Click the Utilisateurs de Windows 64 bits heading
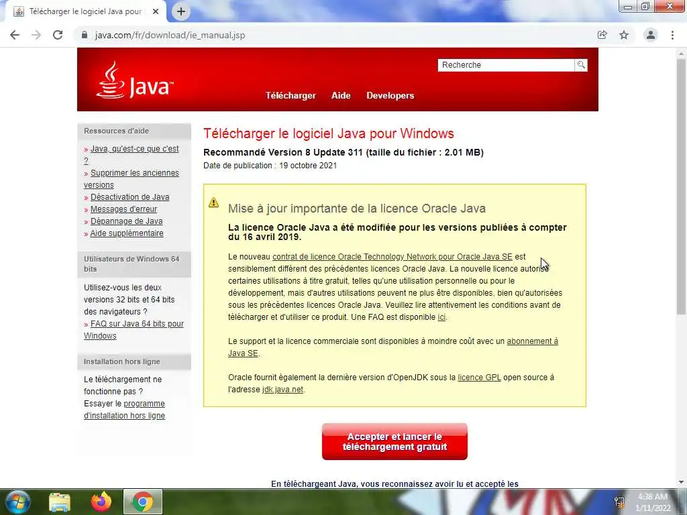This screenshot has width=687, height=515. point(131,264)
